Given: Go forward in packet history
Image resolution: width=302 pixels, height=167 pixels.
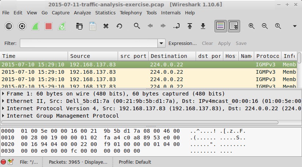Looking at the screenshot, I should point(163,26).
